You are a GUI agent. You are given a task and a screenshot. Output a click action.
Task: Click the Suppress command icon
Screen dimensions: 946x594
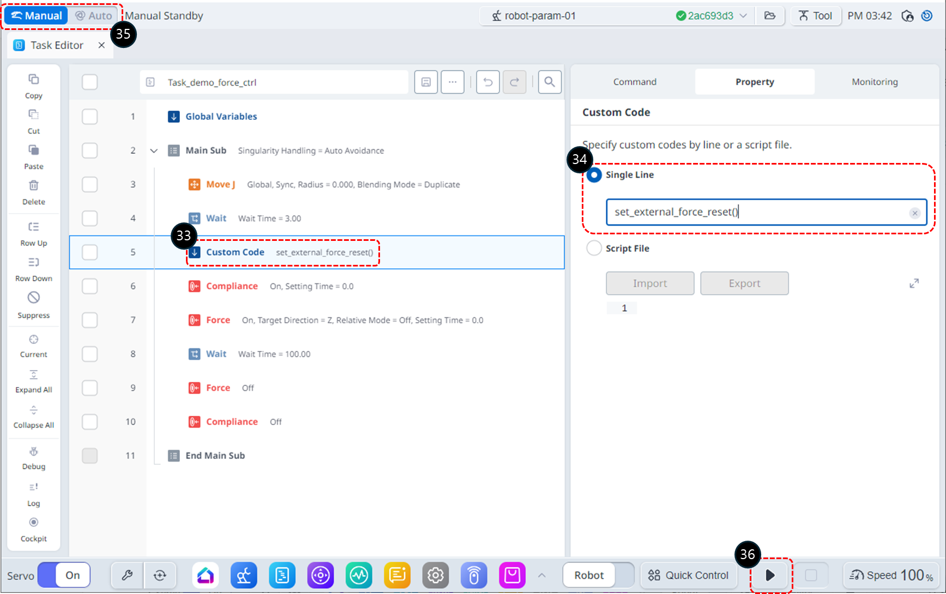click(33, 298)
